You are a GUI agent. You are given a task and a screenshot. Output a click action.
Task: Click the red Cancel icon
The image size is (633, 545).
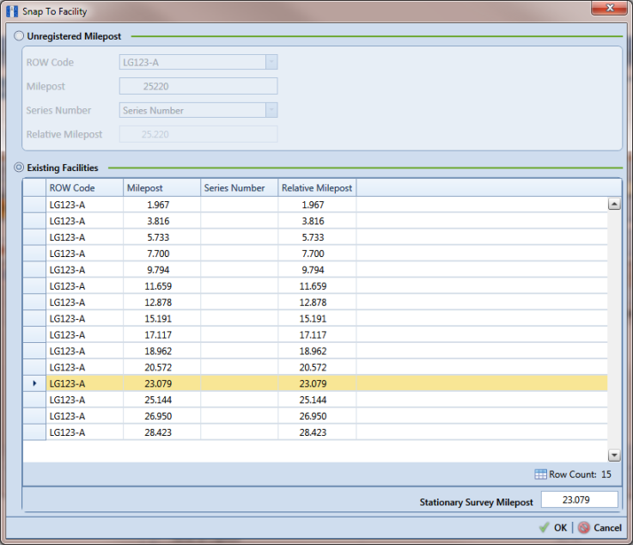point(584,528)
